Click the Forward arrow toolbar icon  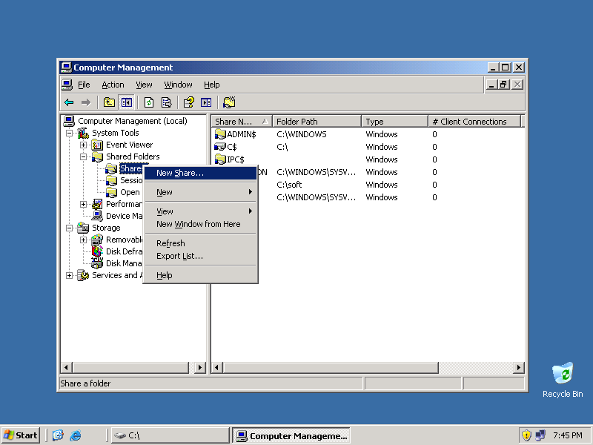click(x=86, y=102)
